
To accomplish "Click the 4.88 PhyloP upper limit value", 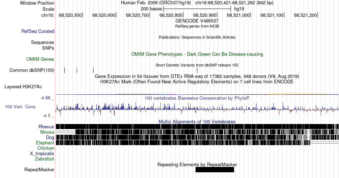I will [46, 98].
